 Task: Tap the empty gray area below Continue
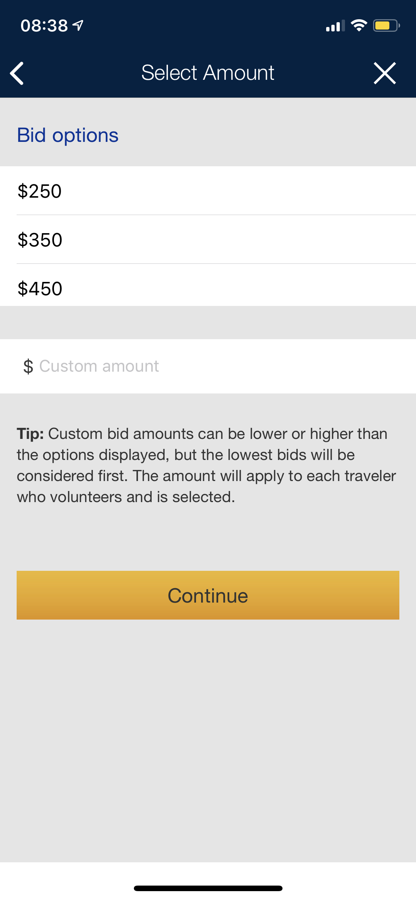[208, 741]
